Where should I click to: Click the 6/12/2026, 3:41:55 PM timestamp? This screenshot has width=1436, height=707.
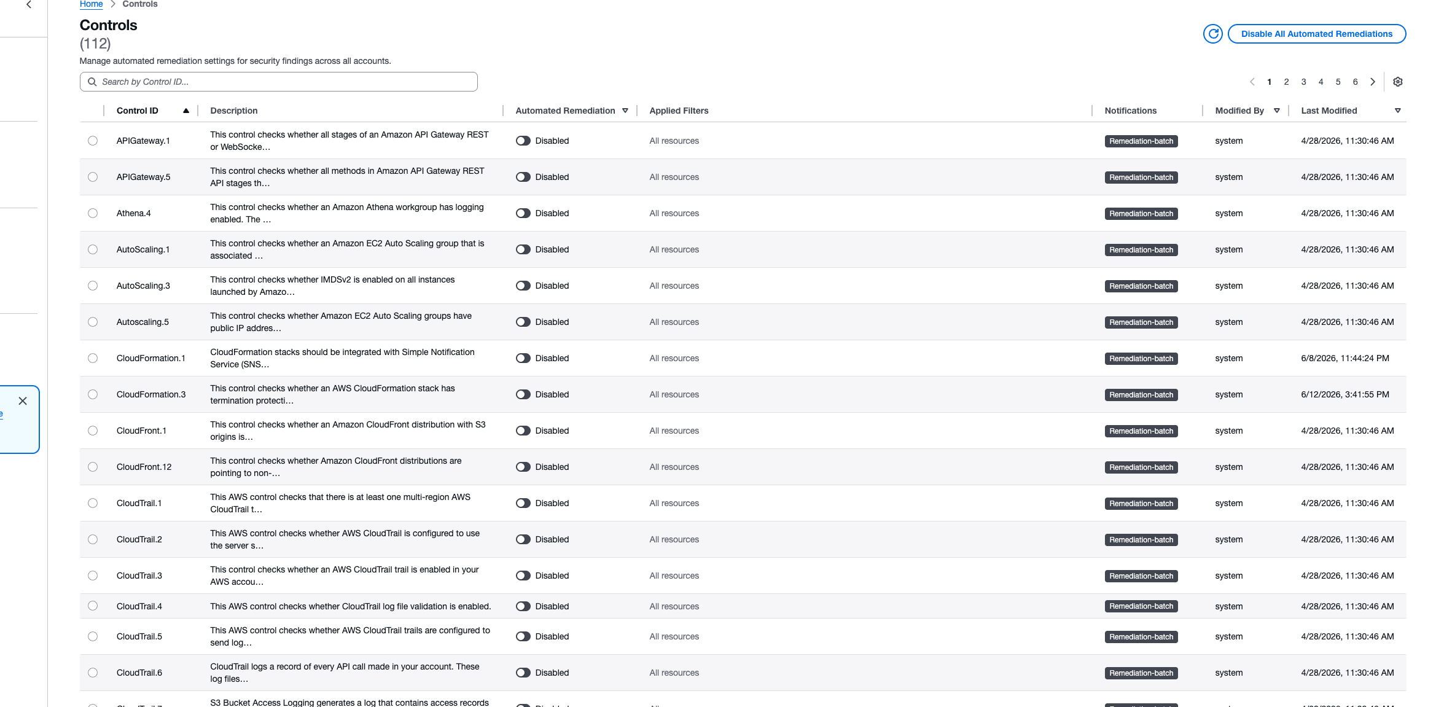point(1345,394)
